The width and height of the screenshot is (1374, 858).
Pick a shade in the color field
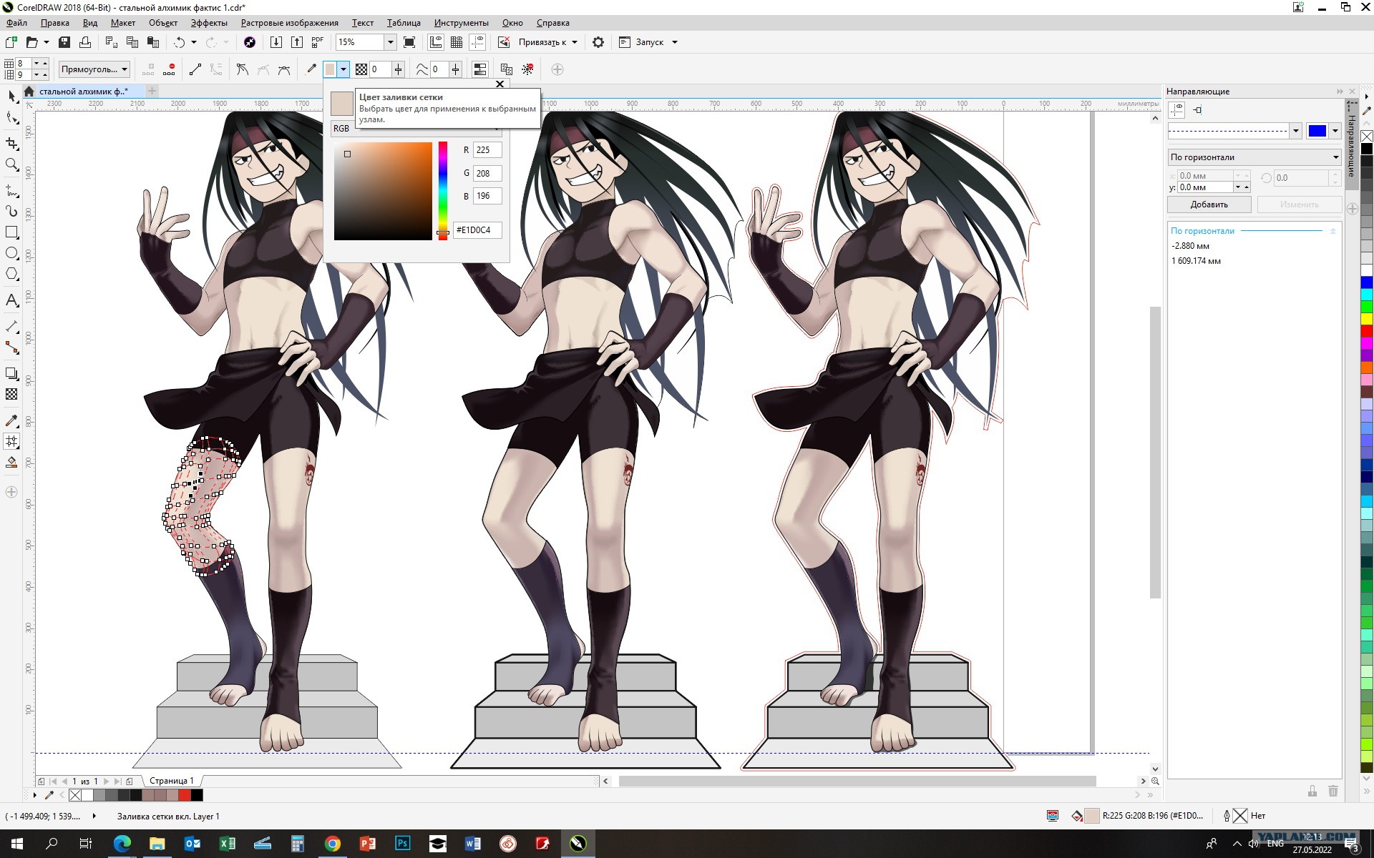point(383,191)
